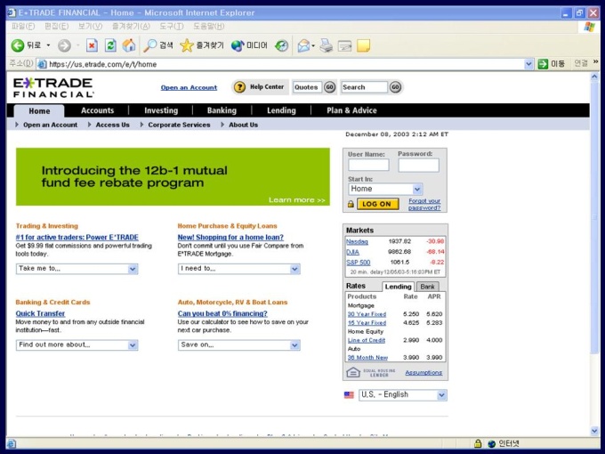Open the Nasdaq market link
This screenshot has height=454, width=605.
tap(357, 241)
